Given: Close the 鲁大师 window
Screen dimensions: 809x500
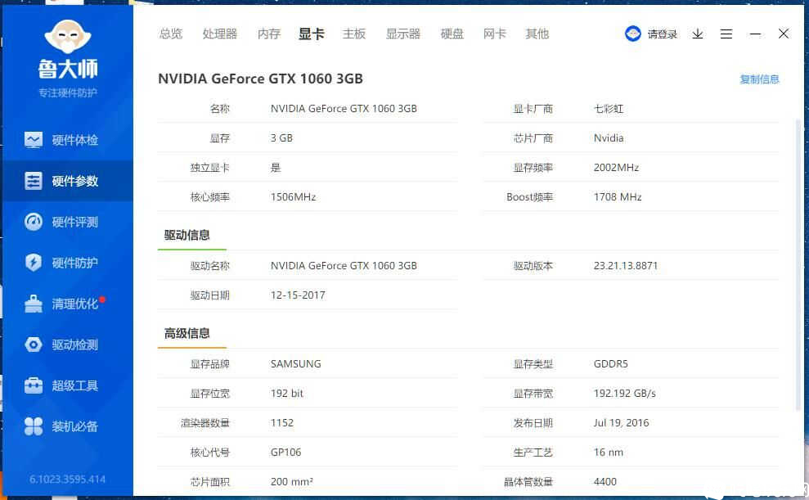Looking at the screenshot, I should click(x=783, y=34).
